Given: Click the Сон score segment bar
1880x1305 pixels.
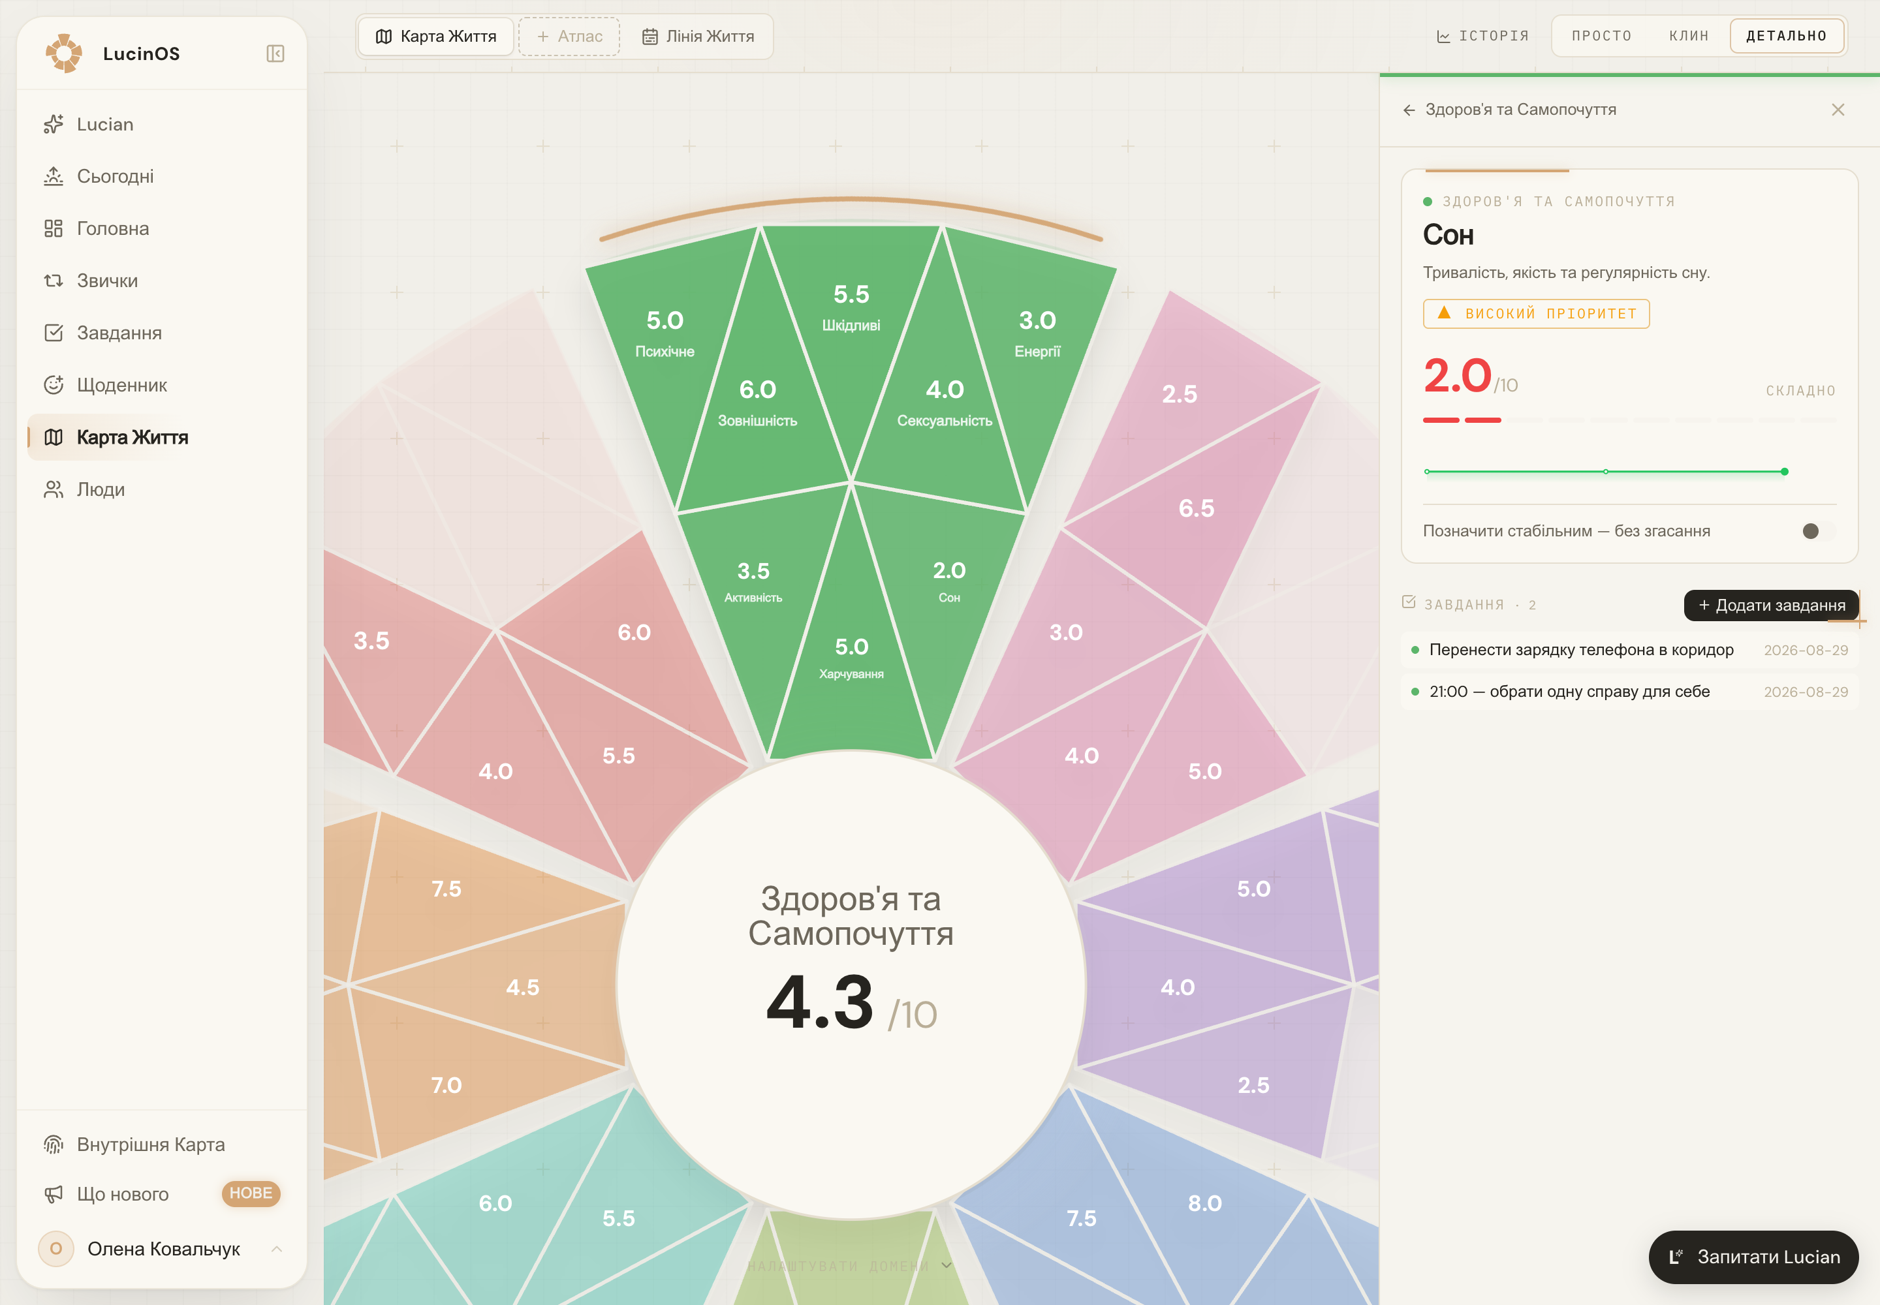Looking at the screenshot, I should coord(1630,420).
